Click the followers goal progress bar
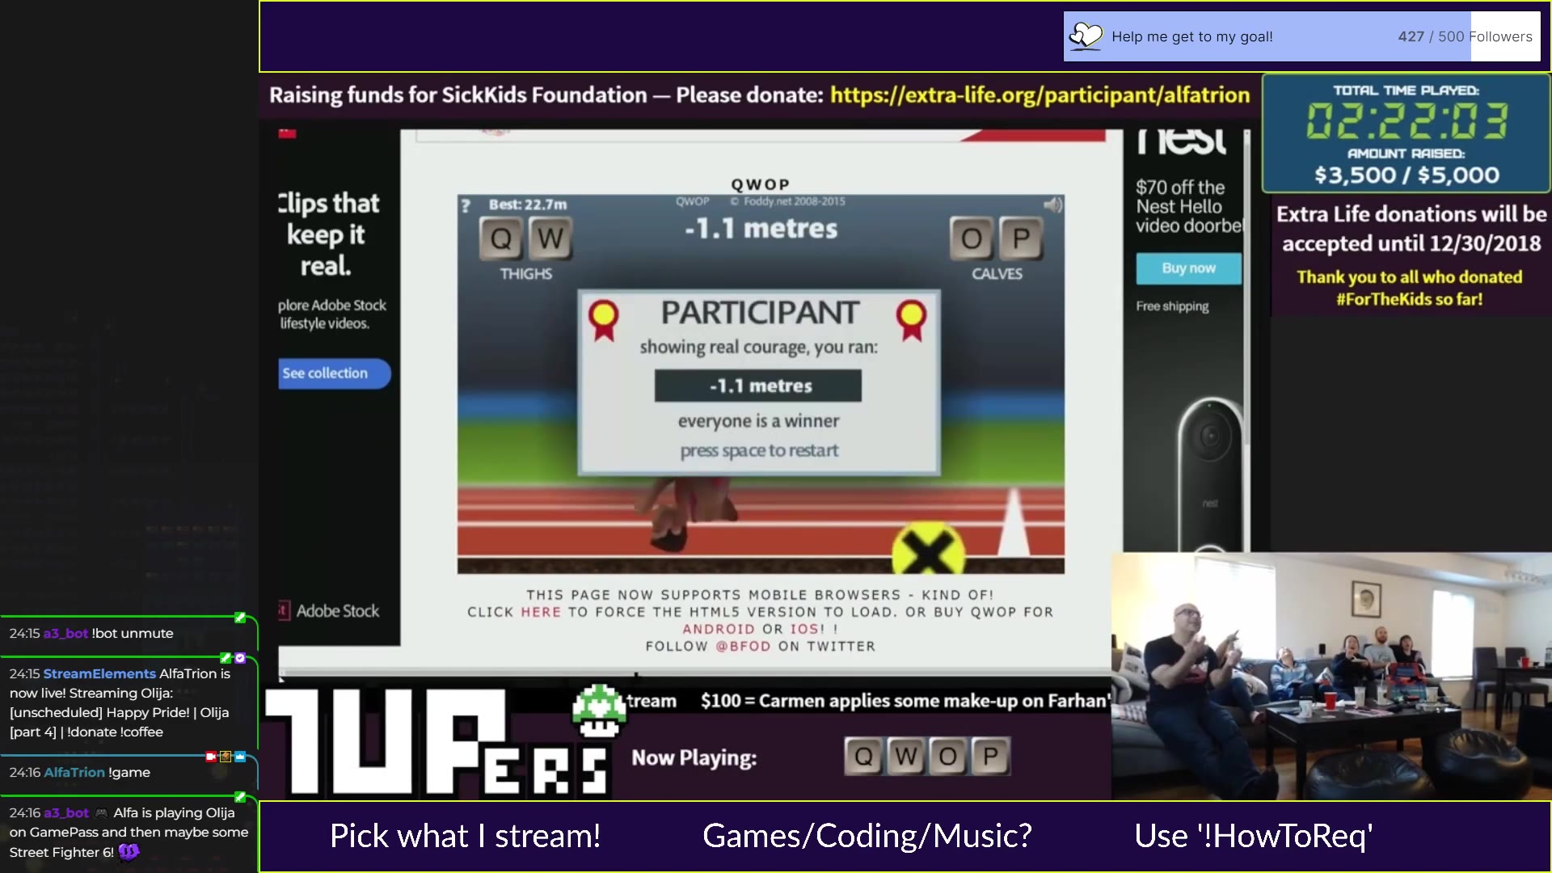The width and height of the screenshot is (1552, 873). (x=1301, y=36)
